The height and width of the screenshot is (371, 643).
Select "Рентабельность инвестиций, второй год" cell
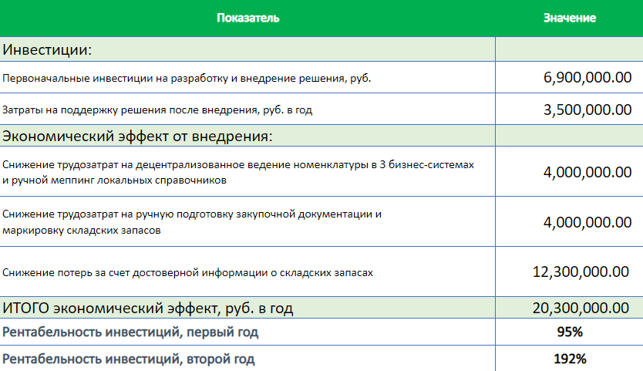[x=129, y=359]
